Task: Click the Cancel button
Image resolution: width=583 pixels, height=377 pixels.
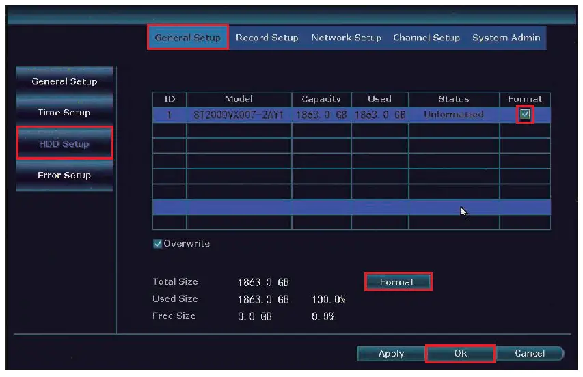Action: [530, 354]
